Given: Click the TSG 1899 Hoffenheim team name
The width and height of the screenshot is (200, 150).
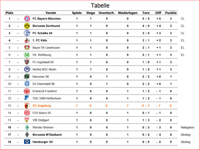Looking at the screenshot, I should (47, 98).
